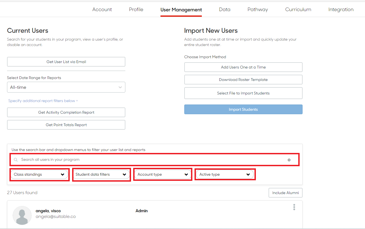Go to the Data tab
Viewport: 365px width, 229px height.
pos(225,9)
